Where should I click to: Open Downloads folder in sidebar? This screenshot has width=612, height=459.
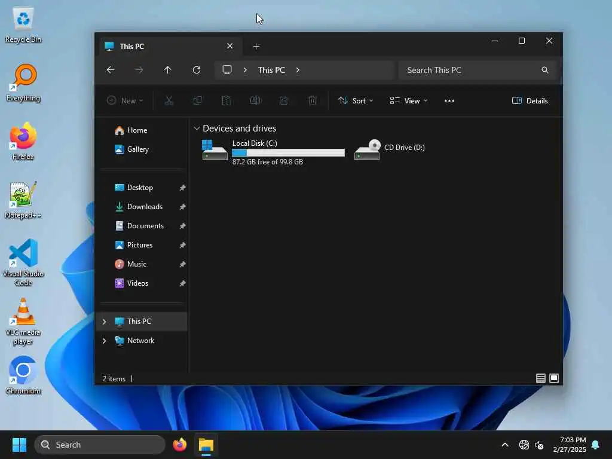(145, 206)
